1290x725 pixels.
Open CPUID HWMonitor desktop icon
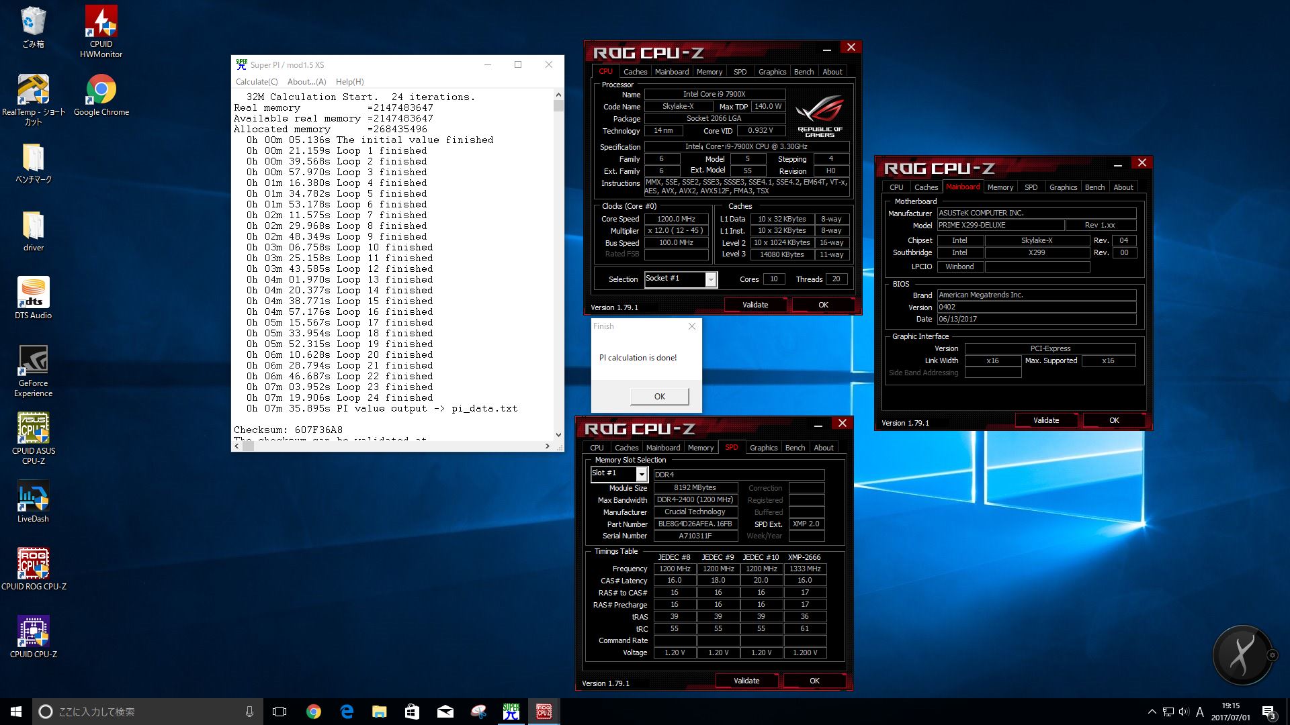pos(101,31)
